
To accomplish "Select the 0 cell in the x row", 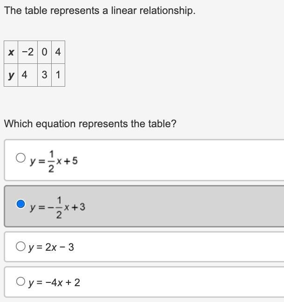I will pyautogui.click(x=44, y=52).
